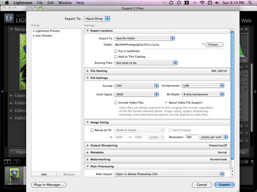This screenshot has width=257, height=192.
Task: Open recent folders arrow beside Choose
Action: [203, 44]
